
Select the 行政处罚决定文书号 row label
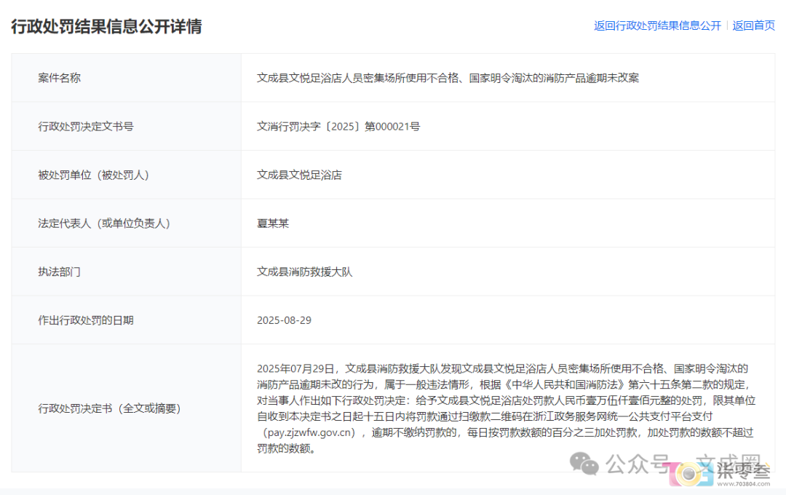85,127
